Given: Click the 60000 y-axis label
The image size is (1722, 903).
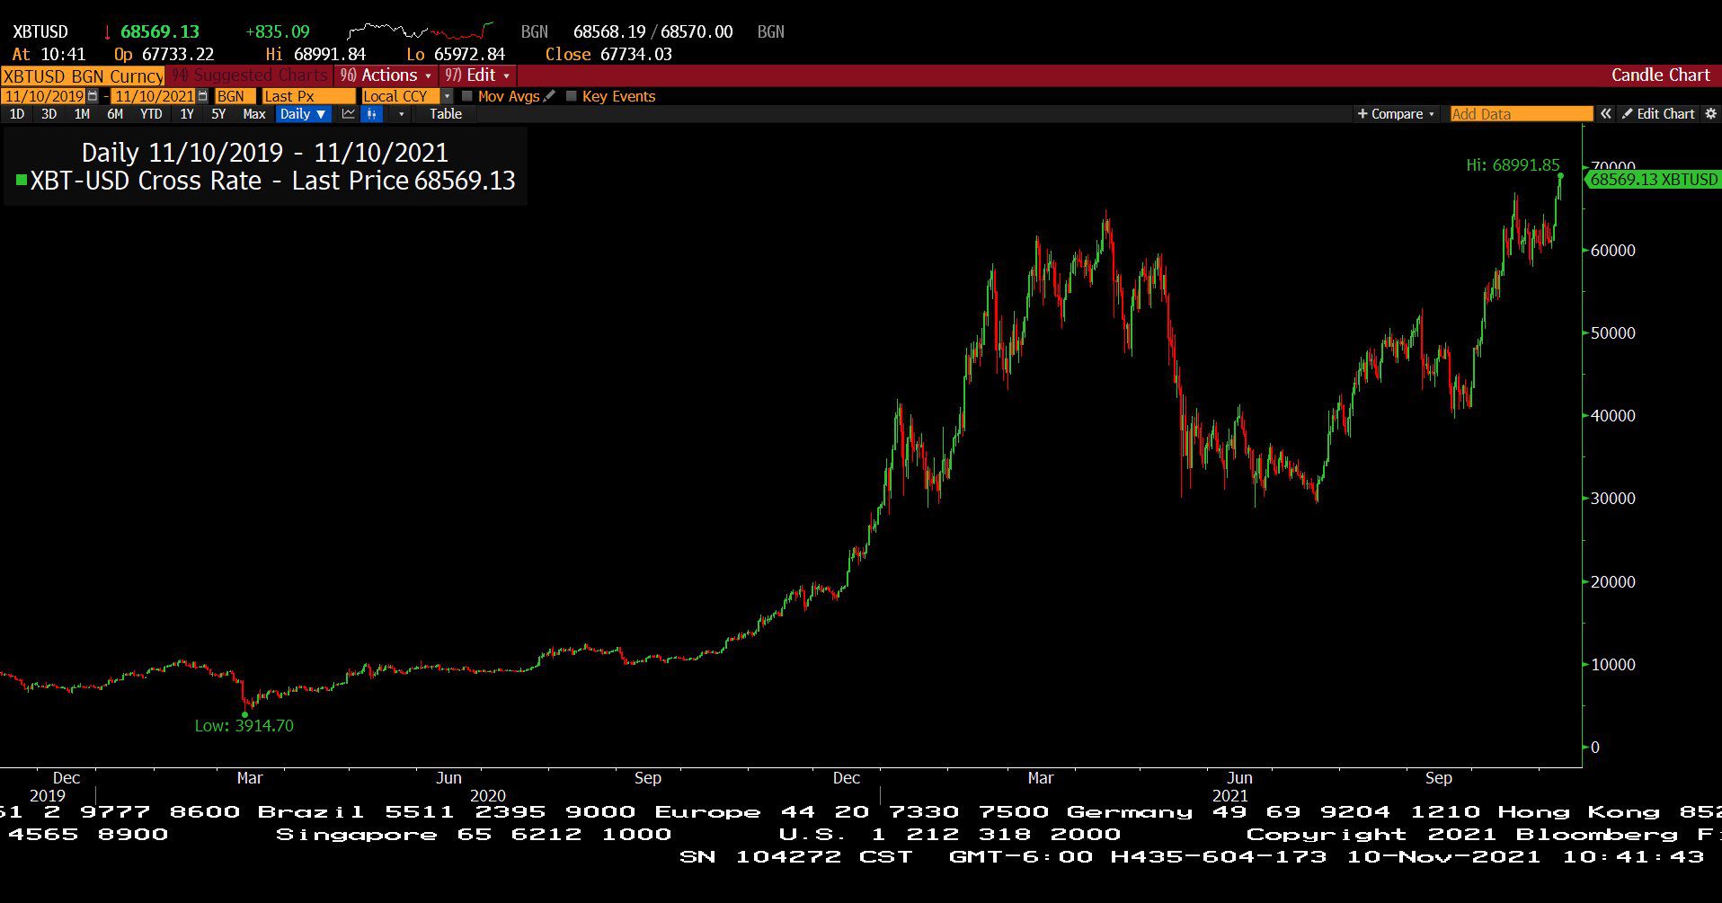Looking at the screenshot, I should coord(1612,251).
